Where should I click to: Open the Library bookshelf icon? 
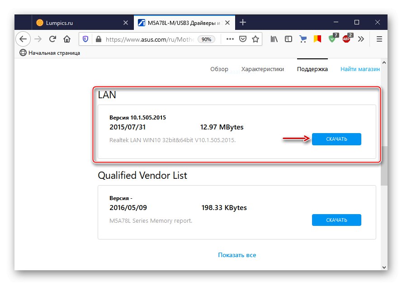[274, 39]
